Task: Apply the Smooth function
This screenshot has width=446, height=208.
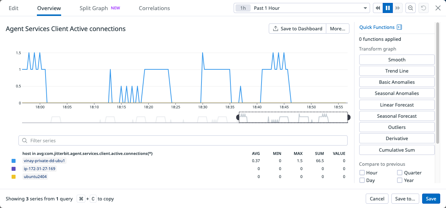Action: tap(396, 59)
